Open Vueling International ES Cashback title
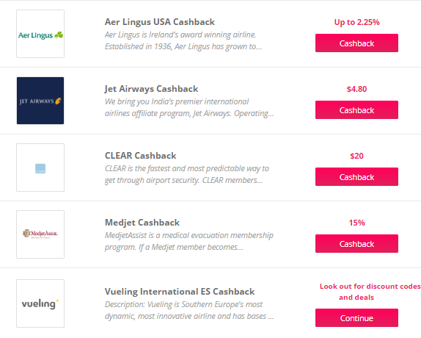 (x=180, y=292)
